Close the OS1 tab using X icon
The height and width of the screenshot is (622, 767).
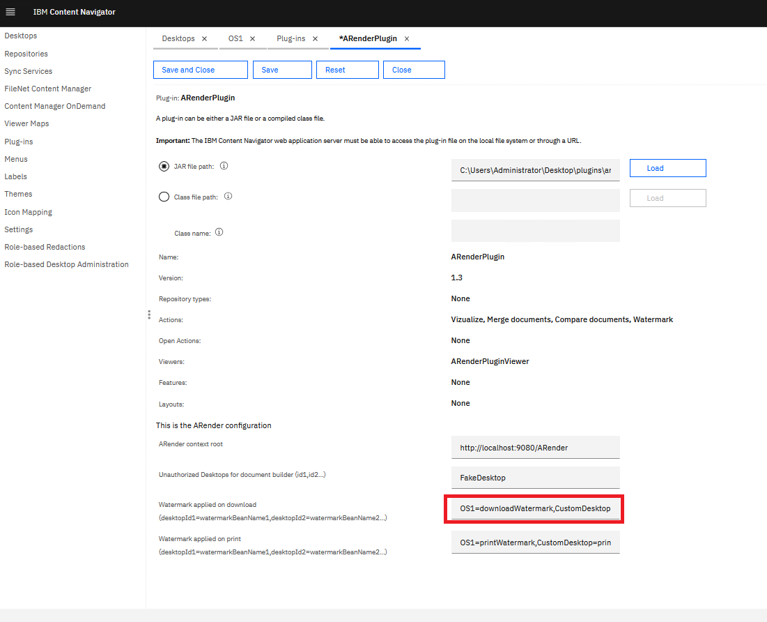(x=252, y=39)
